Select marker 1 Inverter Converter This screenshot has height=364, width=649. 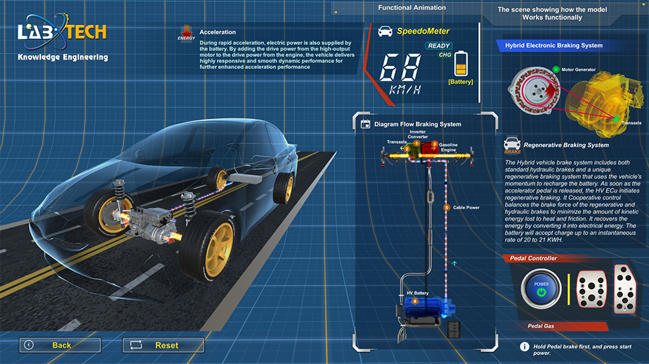pyautogui.click(x=417, y=143)
